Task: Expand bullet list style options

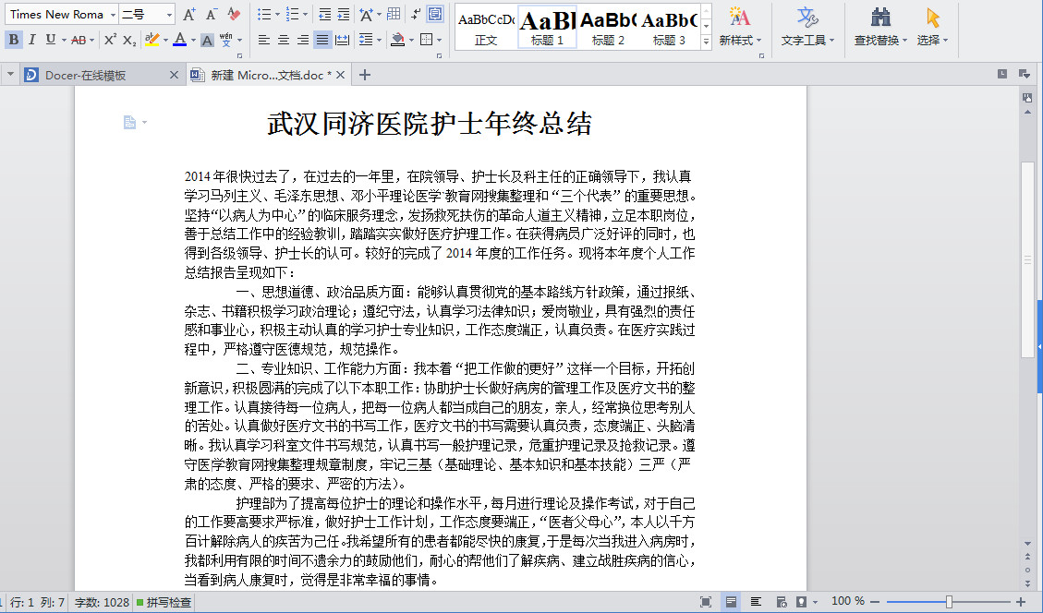Action: click(279, 14)
